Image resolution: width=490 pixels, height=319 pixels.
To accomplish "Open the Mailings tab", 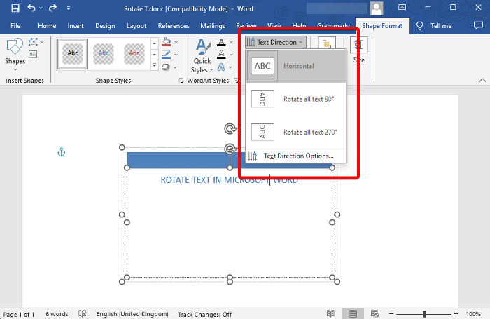I will 213,26.
